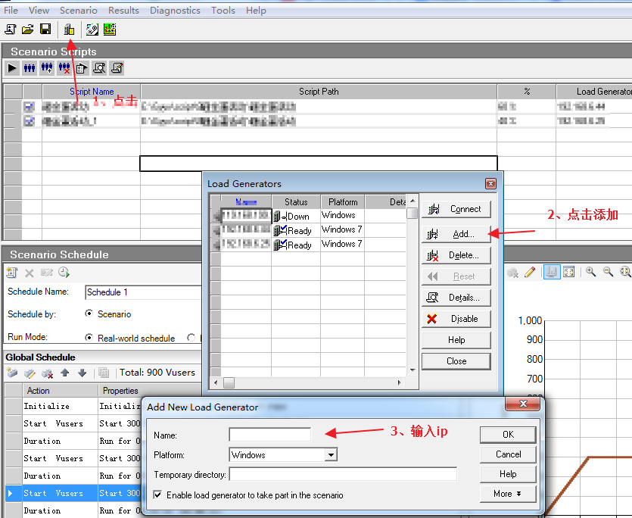Save the scenario with the floppy disk icon

pos(45,30)
